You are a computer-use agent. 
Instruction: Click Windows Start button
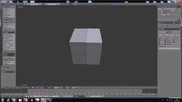3,100
